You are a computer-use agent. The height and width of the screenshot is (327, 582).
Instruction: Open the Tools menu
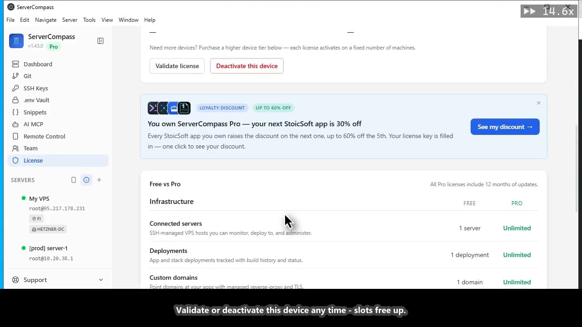(x=90, y=20)
